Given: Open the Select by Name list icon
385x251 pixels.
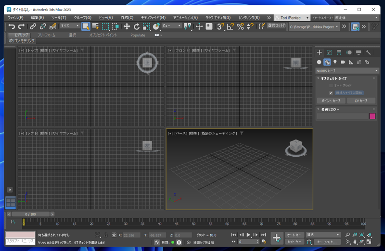Looking at the screenshot, I should [95, 26].
